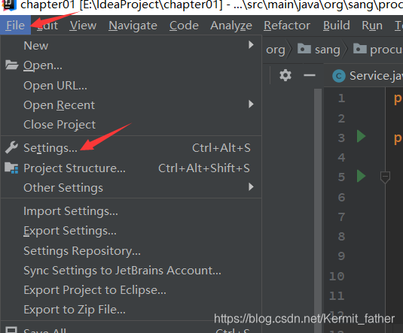Open the Navigate menu
Screen dimensions: 403x333
click(x=133, y=26)
